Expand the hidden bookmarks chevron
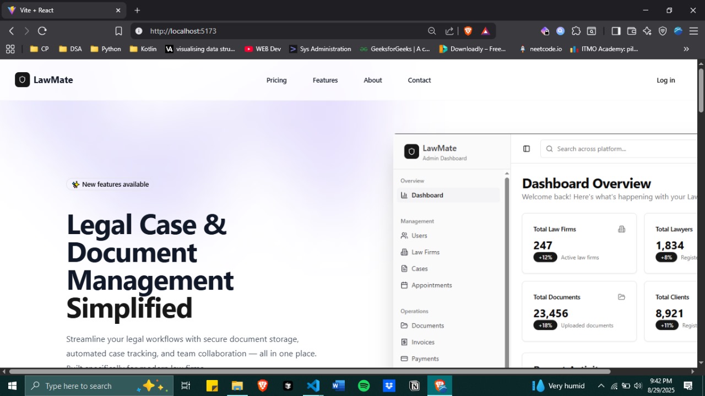The width and height of the screenshot is (705, 396). (686, 49)
